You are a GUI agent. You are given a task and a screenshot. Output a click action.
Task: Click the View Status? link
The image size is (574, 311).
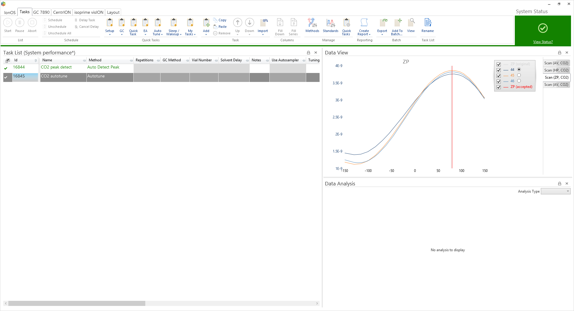pyautogui.click(x=543, y=42)
